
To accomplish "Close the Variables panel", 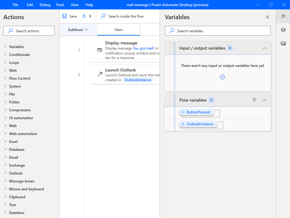I will [267, 17].
